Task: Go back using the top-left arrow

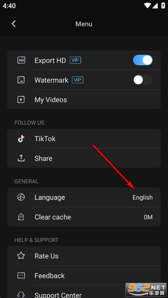Action: [14, 24]
